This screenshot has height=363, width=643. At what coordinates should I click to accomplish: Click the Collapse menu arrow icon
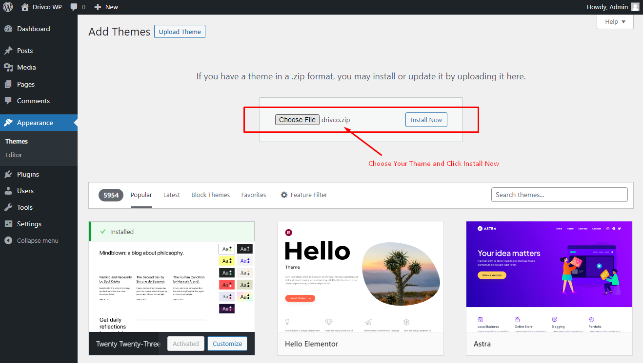(8, 240)
